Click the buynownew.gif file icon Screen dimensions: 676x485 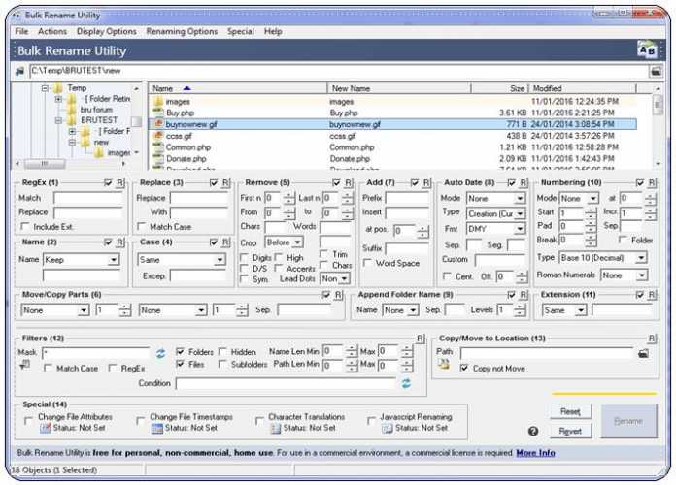158,124
